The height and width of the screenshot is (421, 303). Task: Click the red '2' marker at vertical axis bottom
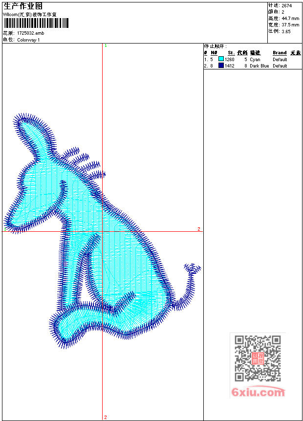click(106, 417)
